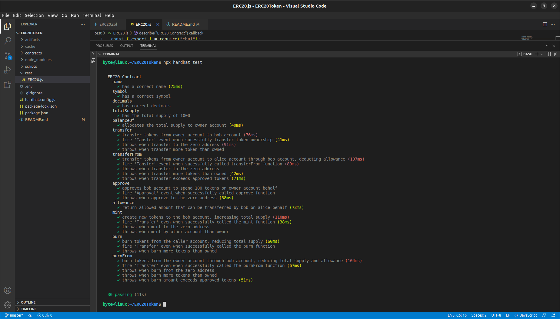
Task: Open the Source Control view
Action: click(x=8, y=55)
